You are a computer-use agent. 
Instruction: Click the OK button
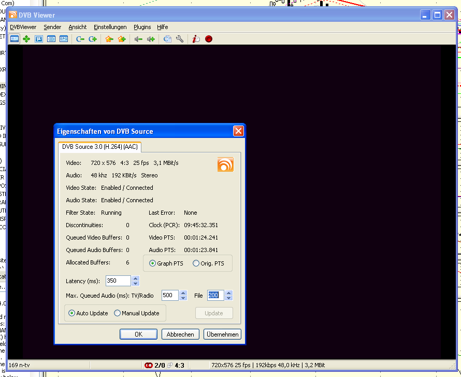pos(138,334)
